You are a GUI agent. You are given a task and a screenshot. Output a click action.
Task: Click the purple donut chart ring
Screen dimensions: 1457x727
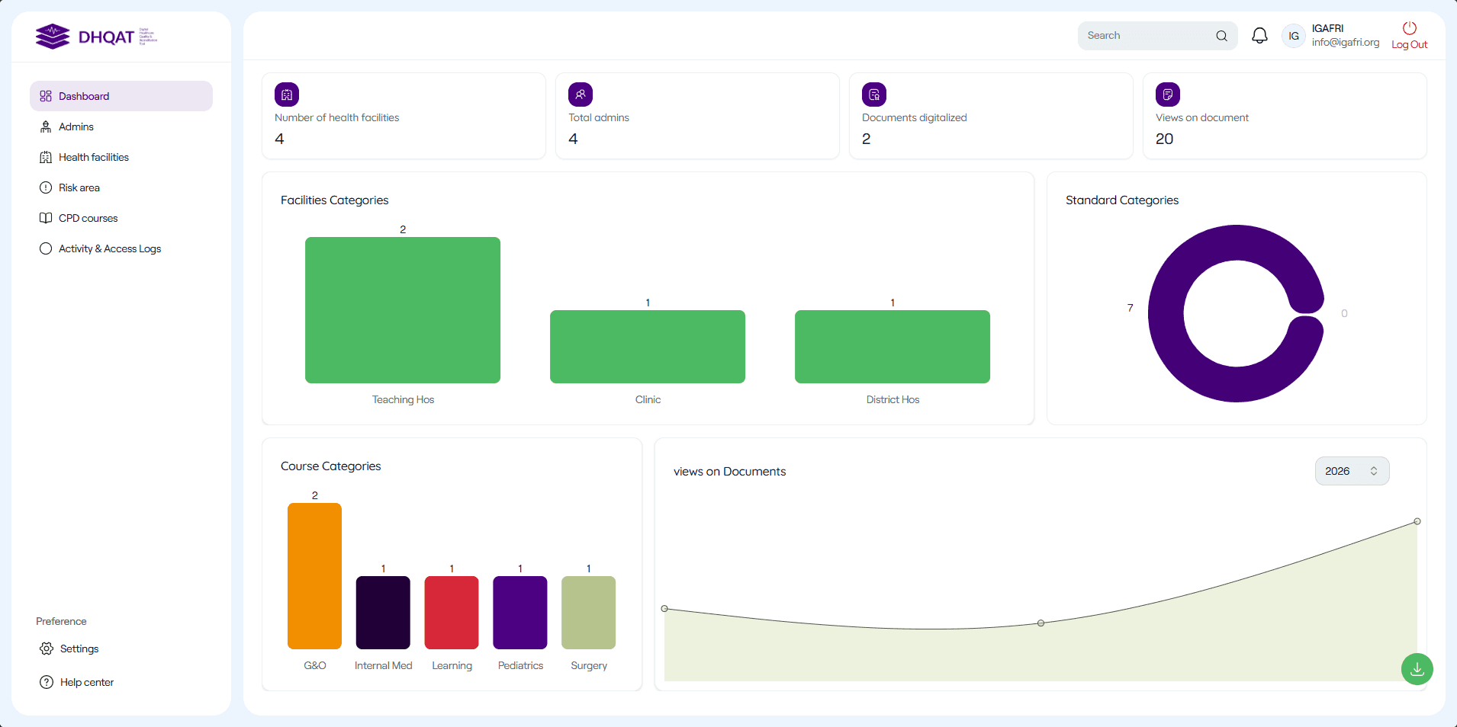(x=1166, y=313)
